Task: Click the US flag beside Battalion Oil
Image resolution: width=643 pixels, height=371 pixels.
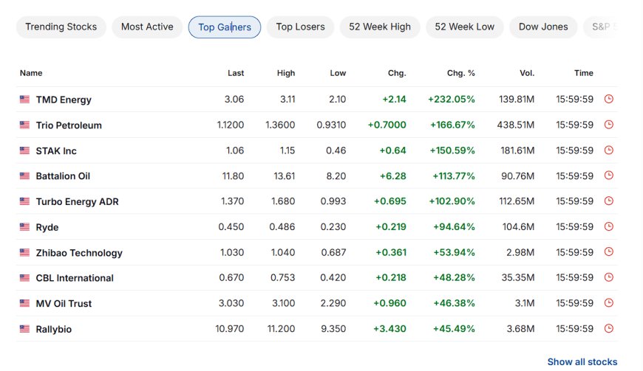Action: 24,176
